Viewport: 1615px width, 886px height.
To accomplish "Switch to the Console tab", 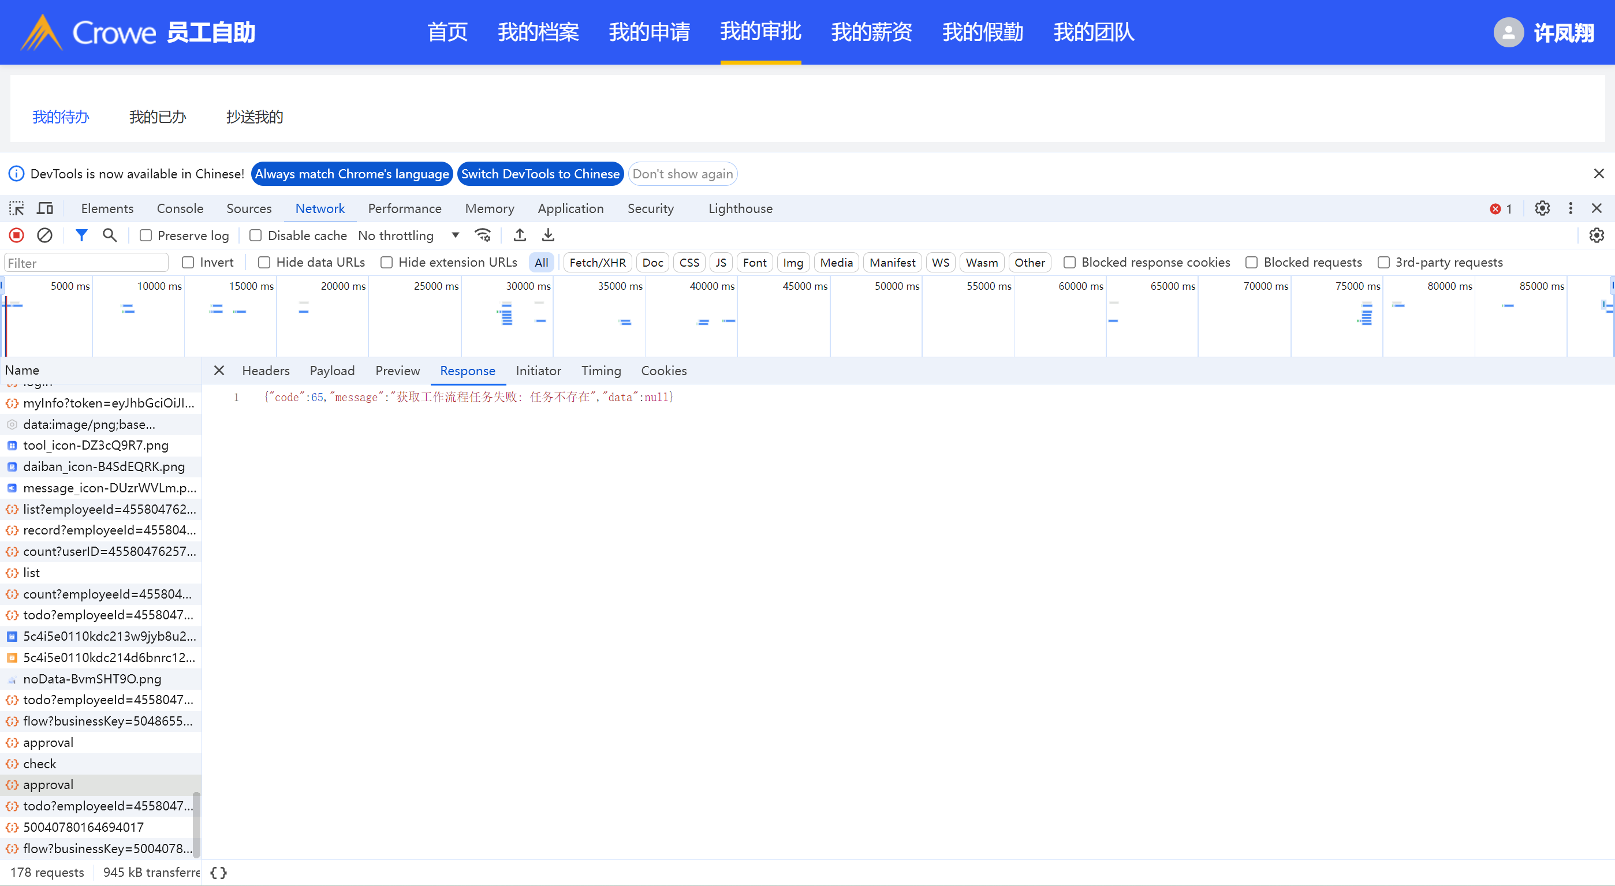I will tap(180, 208).
